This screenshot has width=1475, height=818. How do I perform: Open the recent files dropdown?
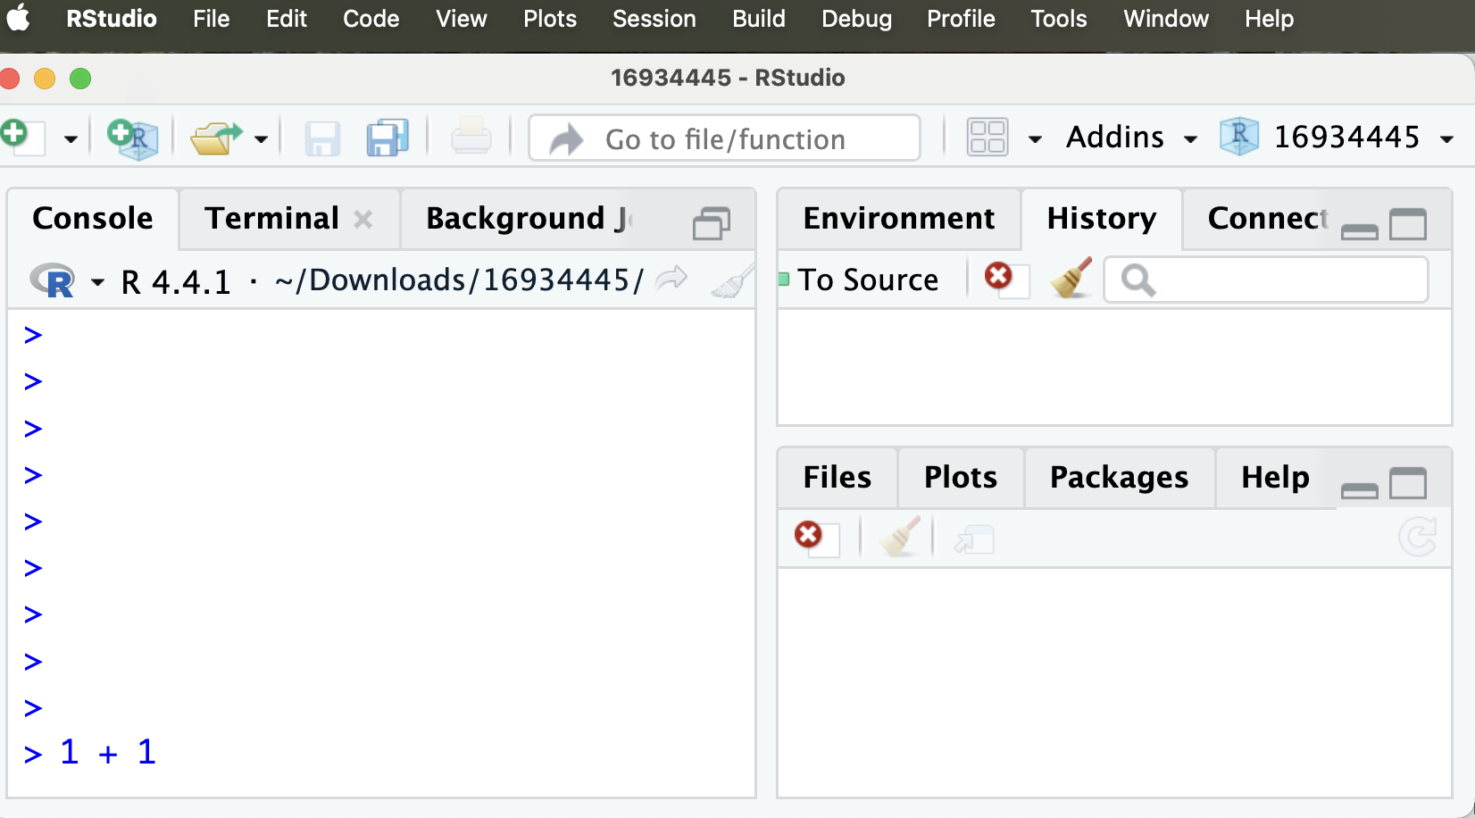coord(261,139)
